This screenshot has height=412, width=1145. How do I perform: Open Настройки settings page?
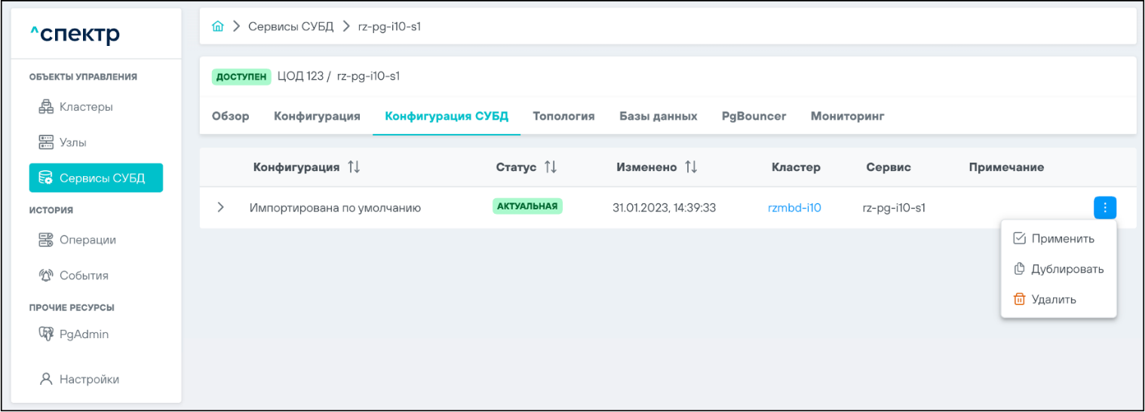[88, 380]
